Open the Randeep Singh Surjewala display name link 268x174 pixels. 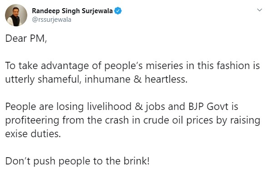click(72, 11)
